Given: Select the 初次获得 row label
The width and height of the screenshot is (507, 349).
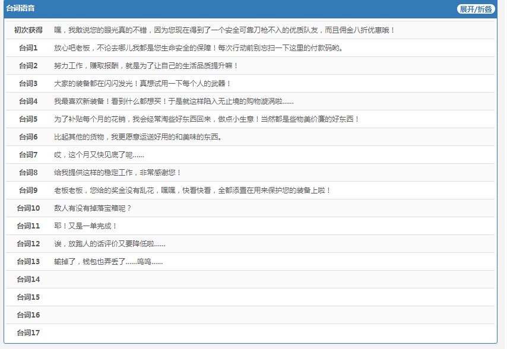Looking at the screenshot, I should pos(28,30).
